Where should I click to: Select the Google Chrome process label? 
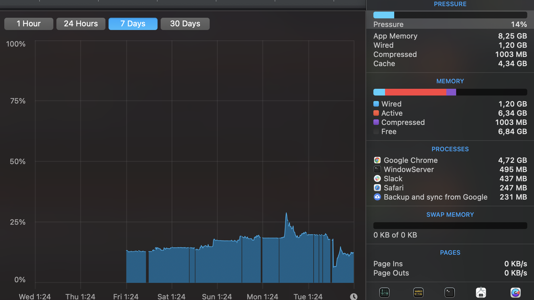[411, 160]
